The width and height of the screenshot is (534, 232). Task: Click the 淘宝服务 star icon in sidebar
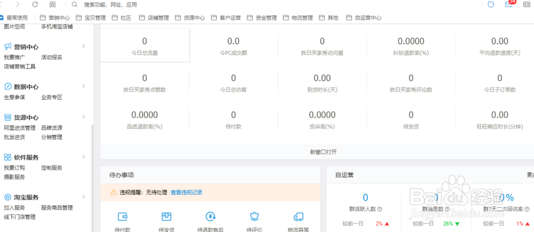[8, 197]
